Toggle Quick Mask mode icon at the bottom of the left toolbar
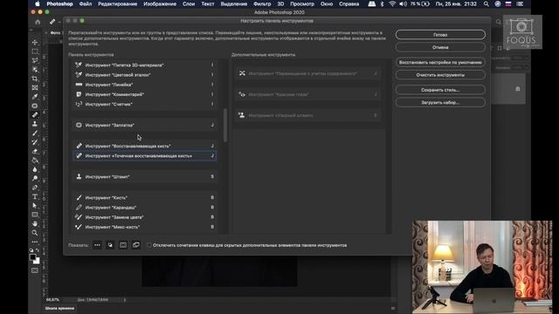559x314 pixels. coord(35,270)
